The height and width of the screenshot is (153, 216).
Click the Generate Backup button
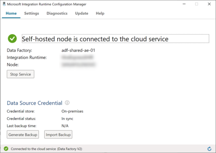point(23,135)
